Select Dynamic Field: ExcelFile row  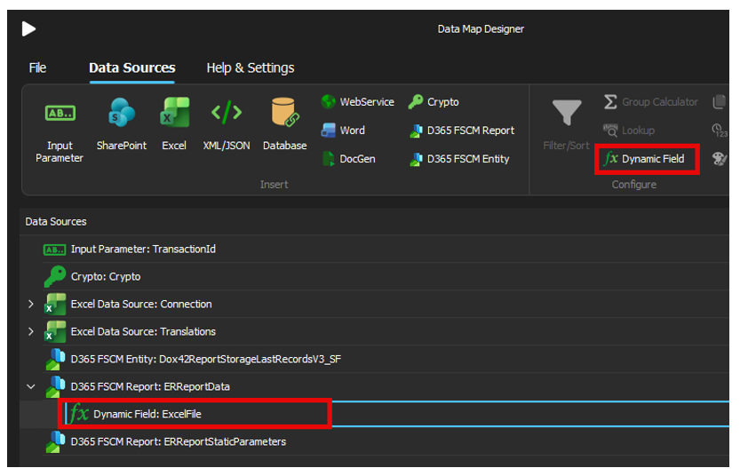point(374,414)
